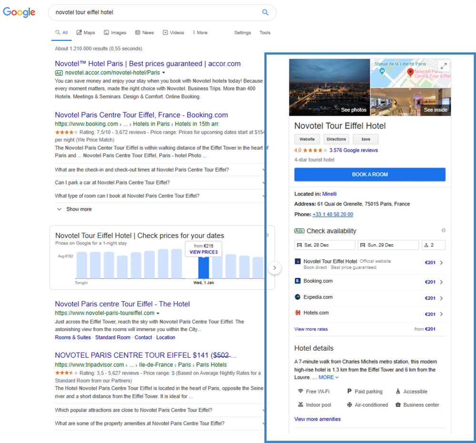
Task: Open the Expedia.com €201 rate
Action: [x=370, y=298]
